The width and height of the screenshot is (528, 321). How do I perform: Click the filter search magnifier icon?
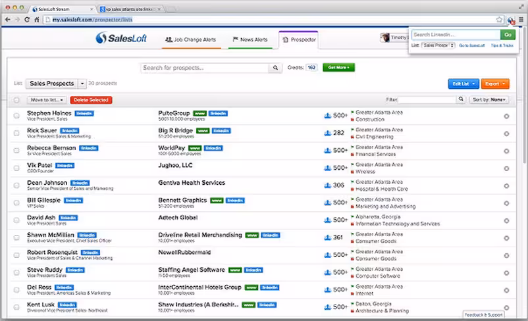[x=461, y=99]
